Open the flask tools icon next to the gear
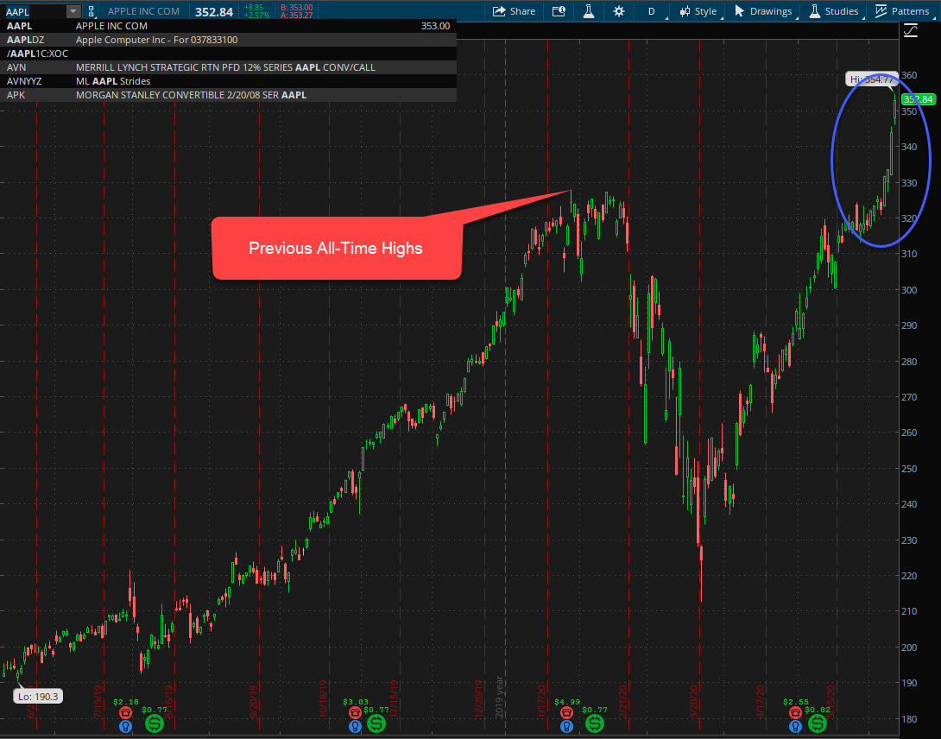 pyautogui.click(x=589, y=11)
